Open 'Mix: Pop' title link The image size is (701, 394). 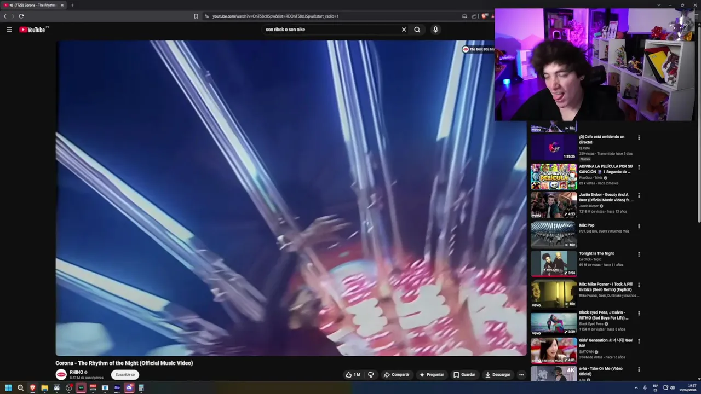[587, 225]
